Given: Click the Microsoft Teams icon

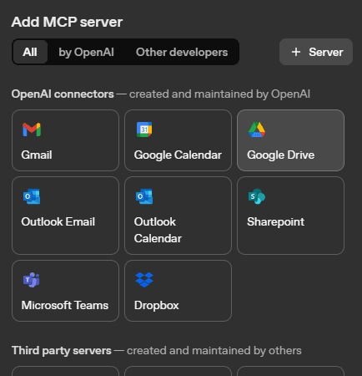Looking at the screenshot, I should 32,280.
